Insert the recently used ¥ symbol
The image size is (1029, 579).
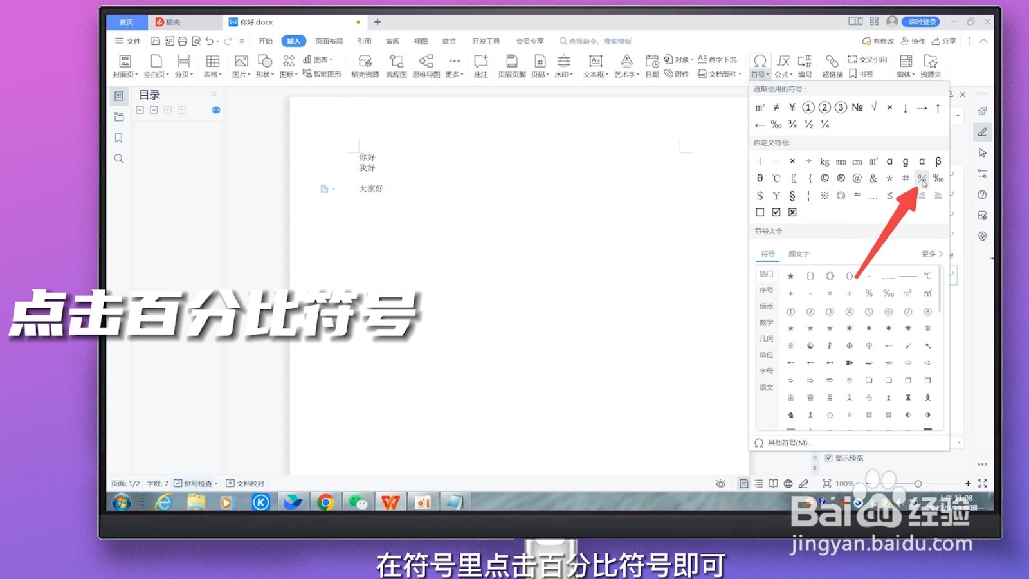(792, 107)
